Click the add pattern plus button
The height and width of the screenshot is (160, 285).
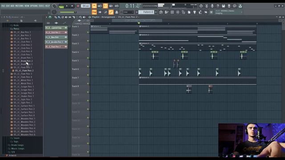[156, 12]
